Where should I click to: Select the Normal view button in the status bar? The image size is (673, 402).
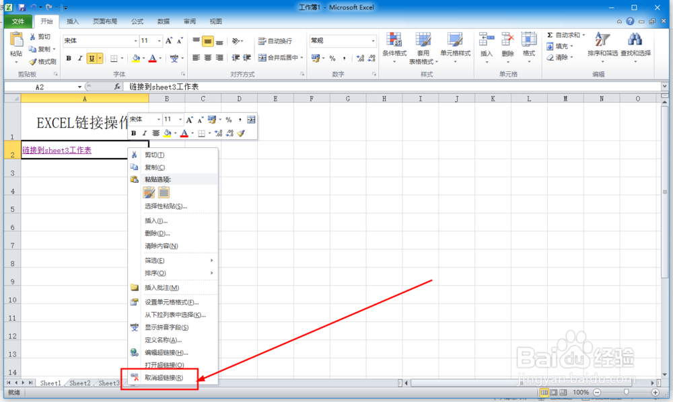click(x=544, y=392)
